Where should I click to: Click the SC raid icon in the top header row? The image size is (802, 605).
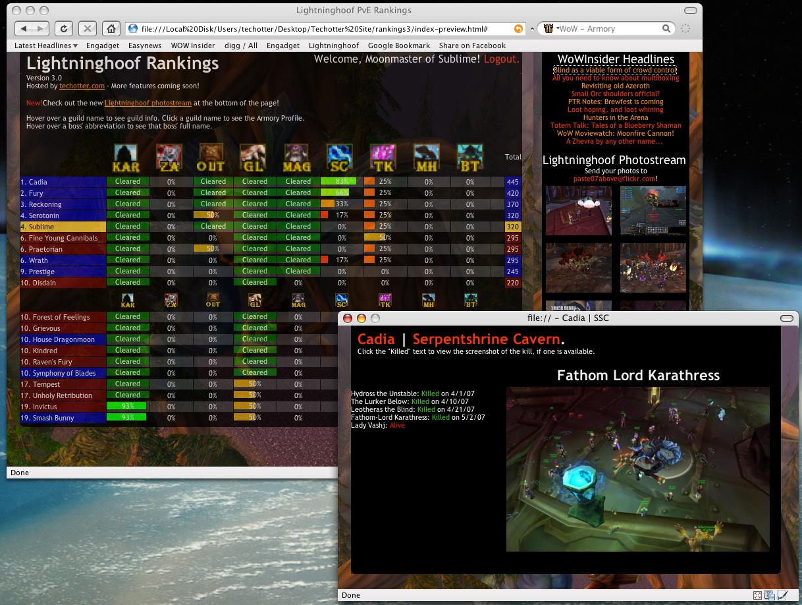340,158
